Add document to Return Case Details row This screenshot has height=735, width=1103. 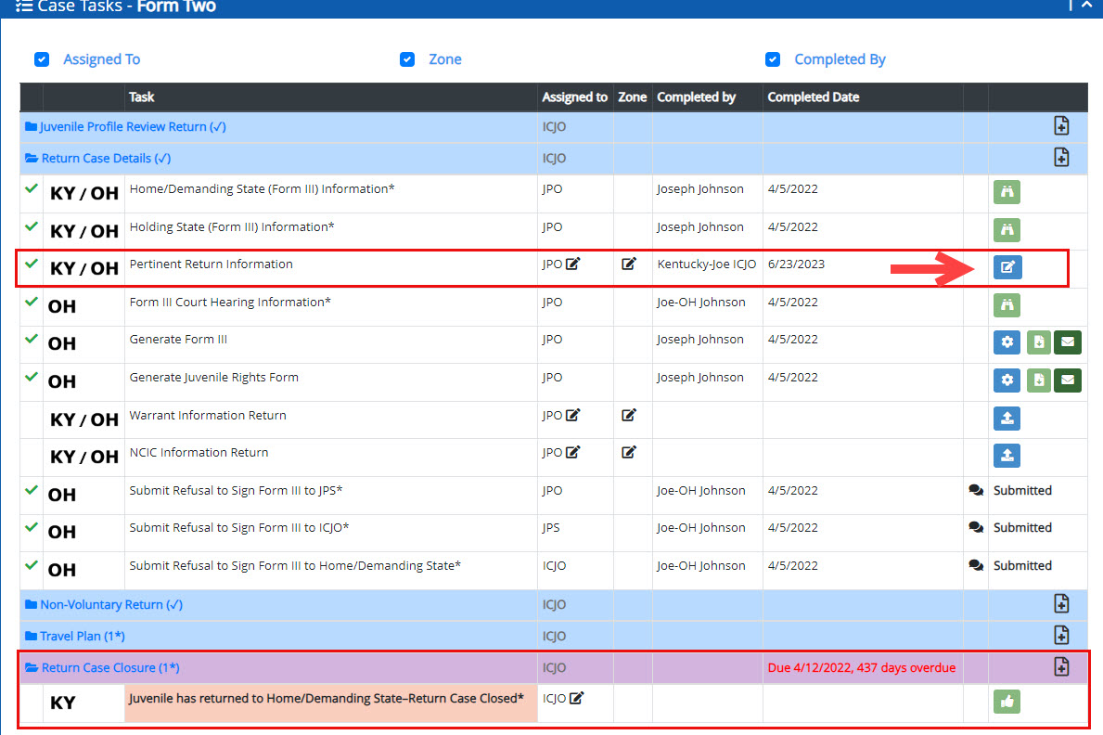click(1061, 157)
